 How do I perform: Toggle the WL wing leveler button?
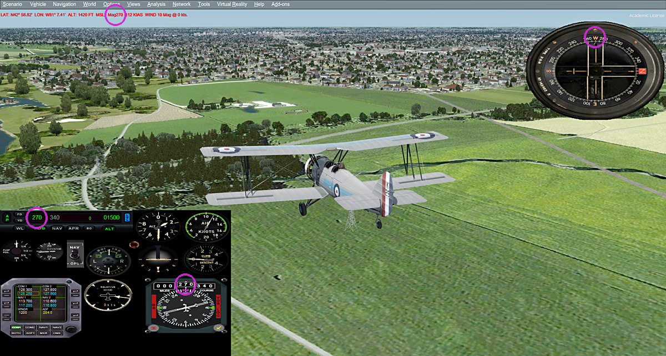(20, 228)
